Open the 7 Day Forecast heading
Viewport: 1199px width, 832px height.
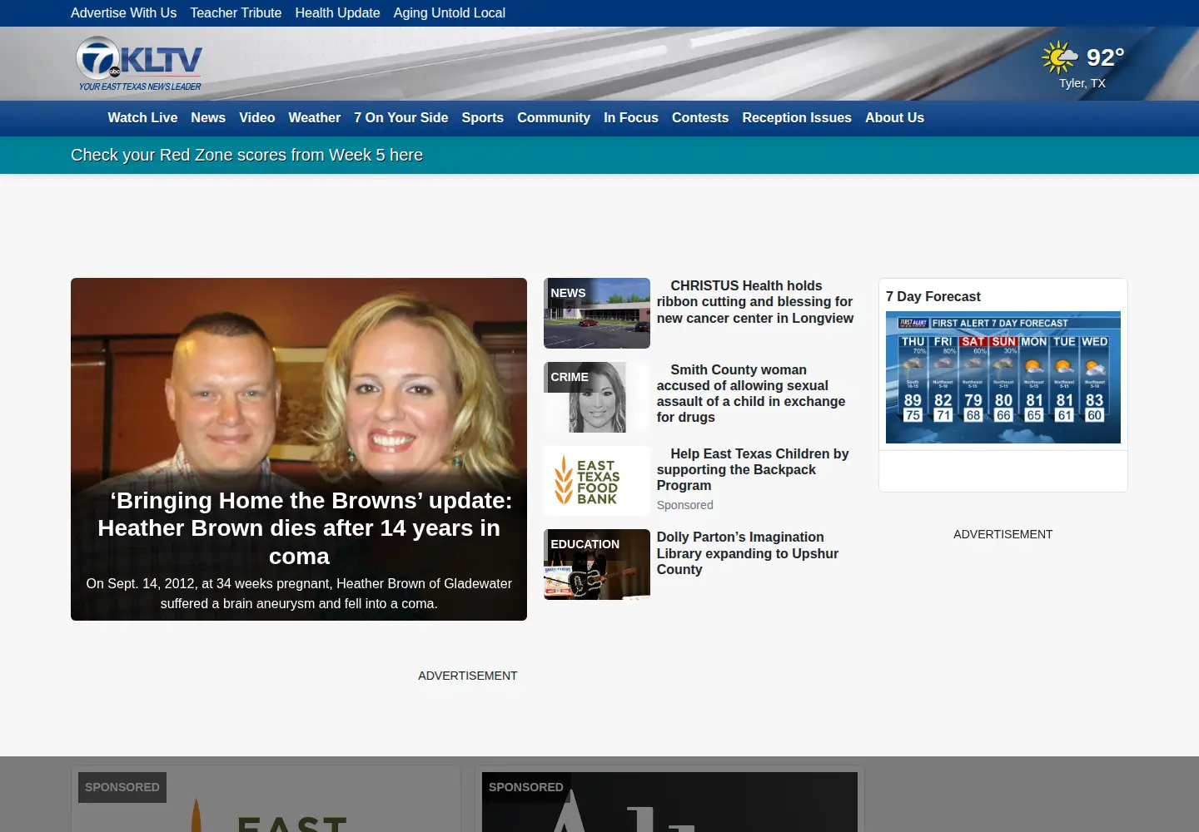[933, 296]
